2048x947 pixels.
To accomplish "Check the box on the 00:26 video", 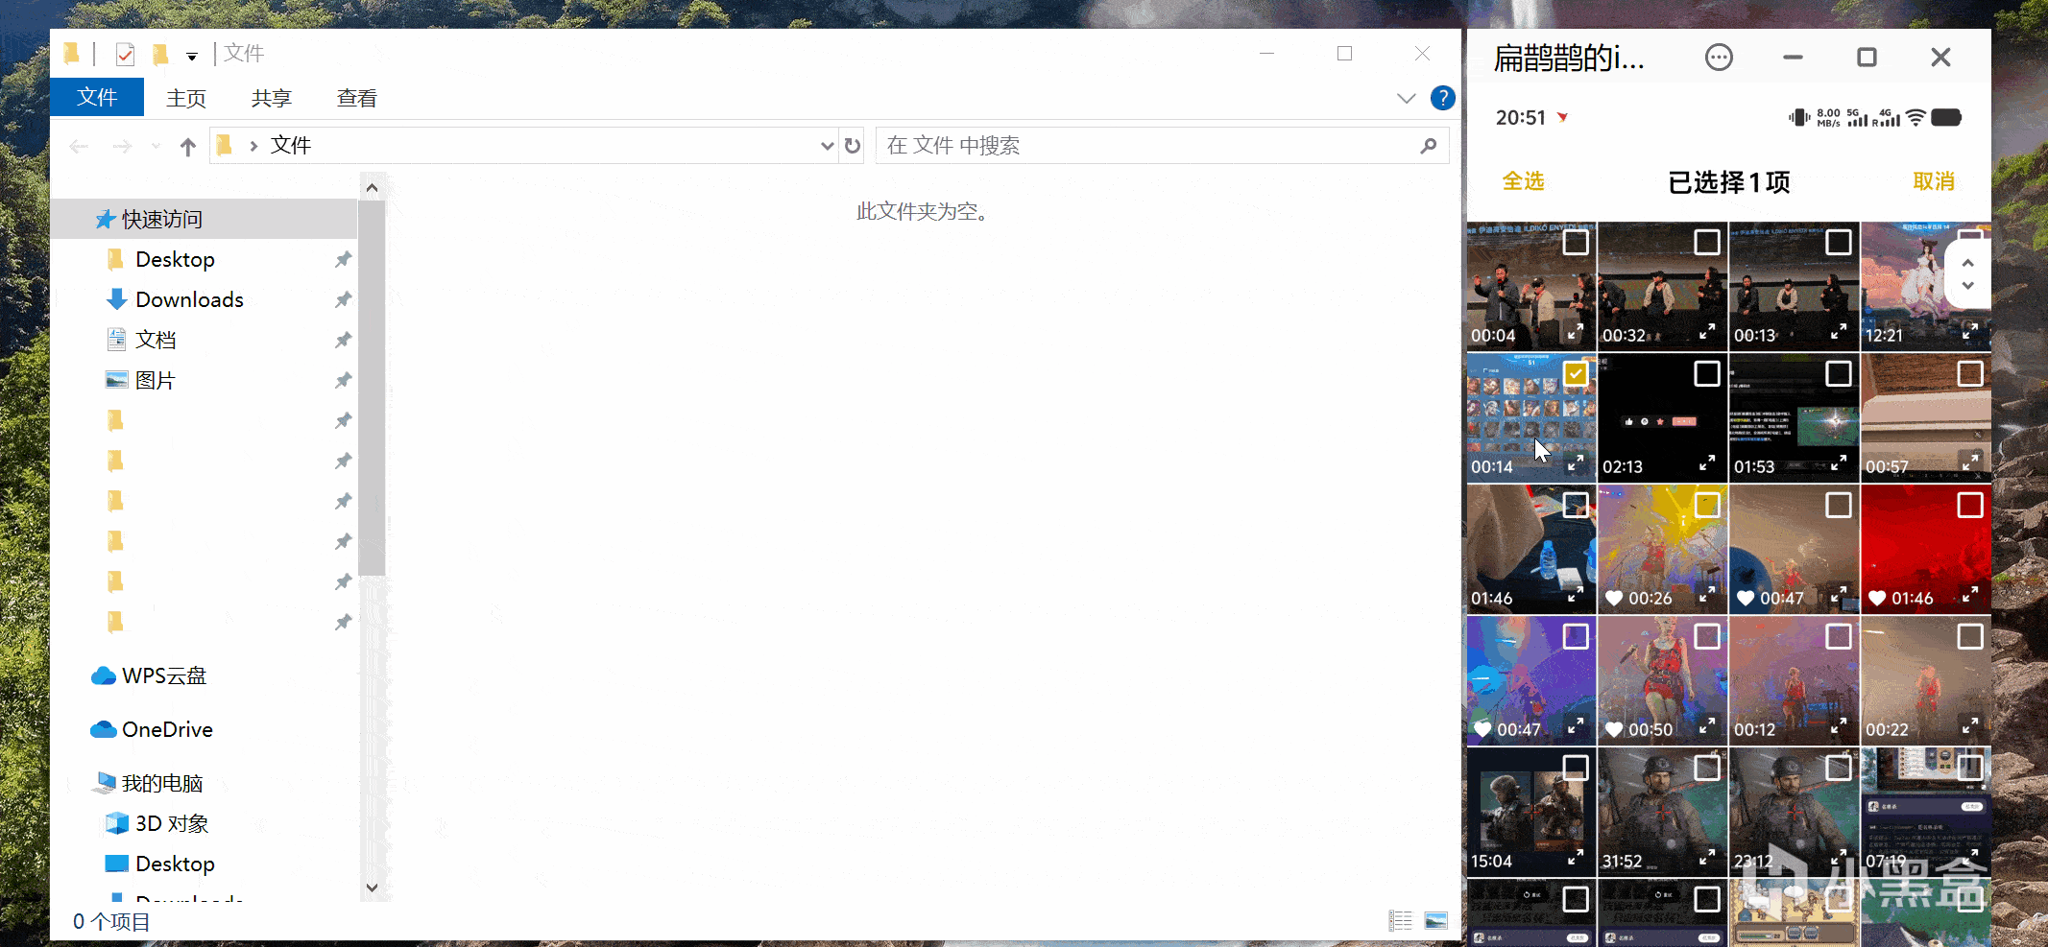I will click(x=1707, y=505).
